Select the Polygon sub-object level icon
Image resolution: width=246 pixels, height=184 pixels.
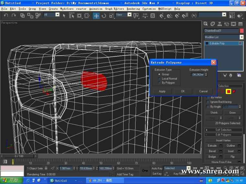point(228,92)
